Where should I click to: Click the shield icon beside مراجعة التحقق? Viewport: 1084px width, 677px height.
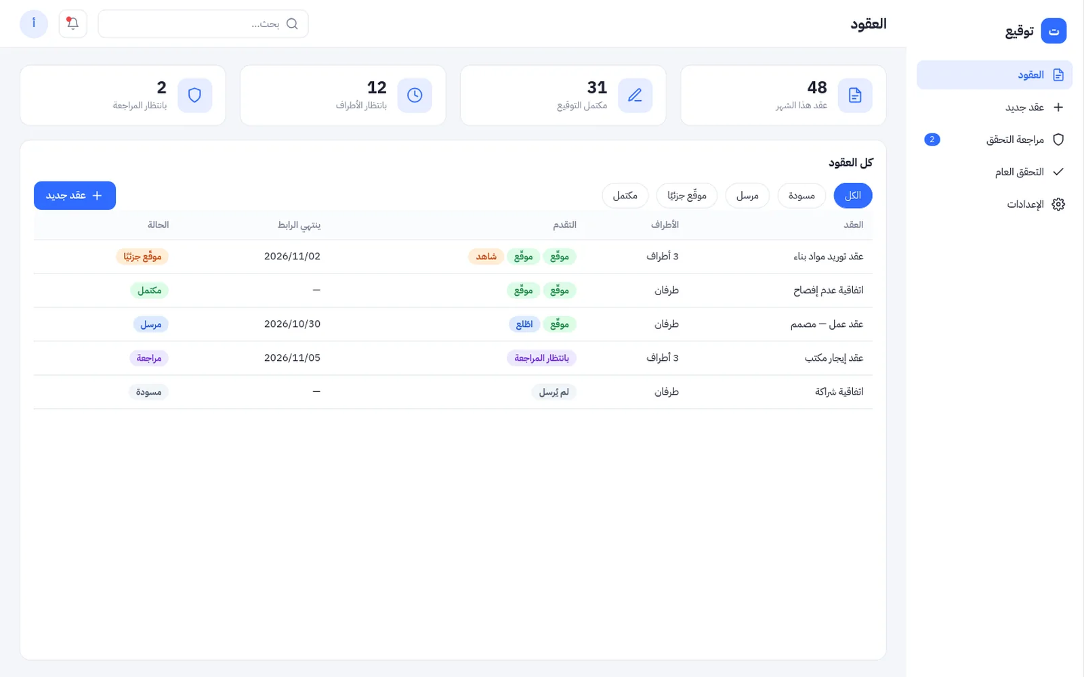(1058, 139)
